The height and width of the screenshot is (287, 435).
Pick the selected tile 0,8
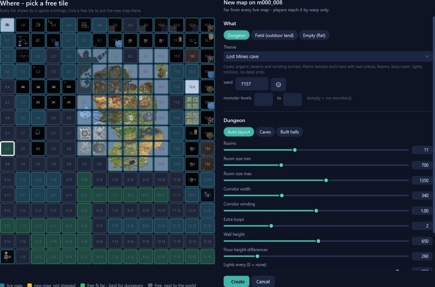[x=7, y=148]
